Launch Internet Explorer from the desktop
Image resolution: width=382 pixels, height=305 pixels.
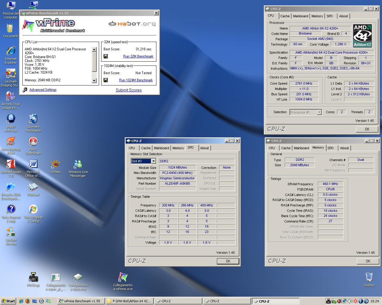[11, 55]
